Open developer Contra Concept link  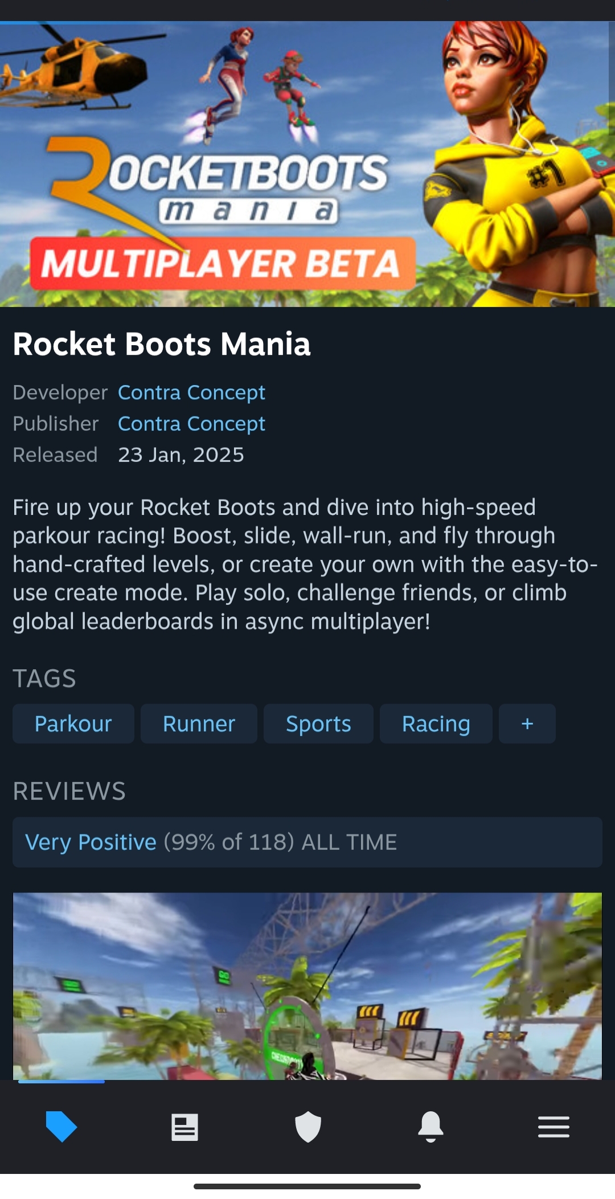(x=191, y=392)
